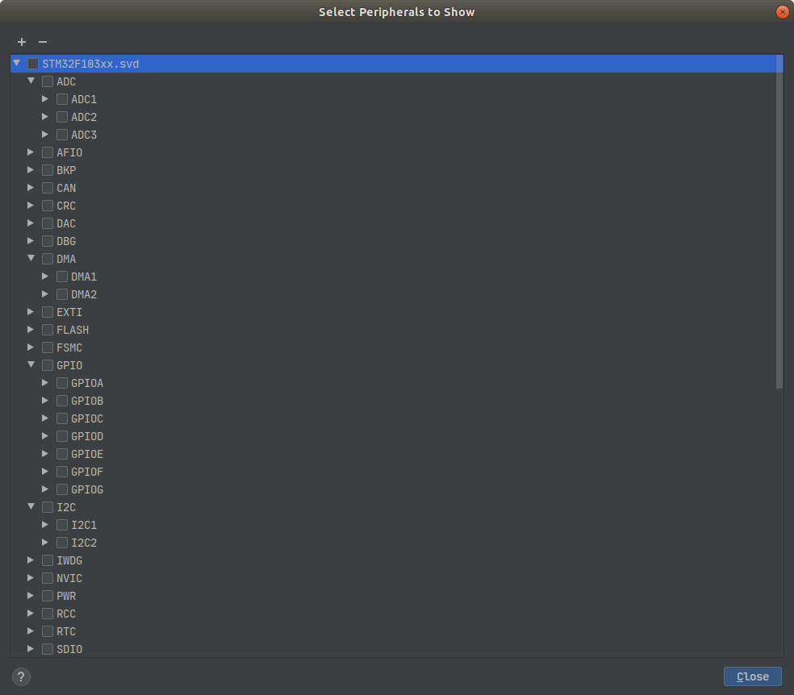Click the plus icon to add SVD file
Screen dimensions: 794x695
tap(22, 42)
